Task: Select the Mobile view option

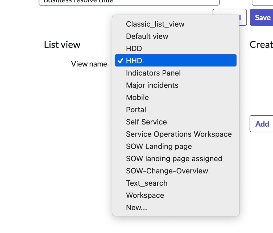Action: 137,97
